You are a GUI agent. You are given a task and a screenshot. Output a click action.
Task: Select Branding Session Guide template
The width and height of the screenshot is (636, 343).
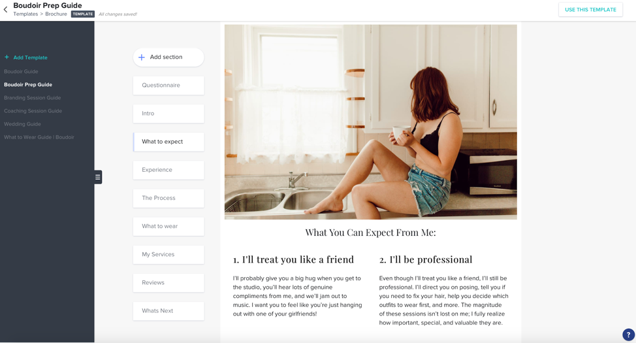(x=33, y=98)
